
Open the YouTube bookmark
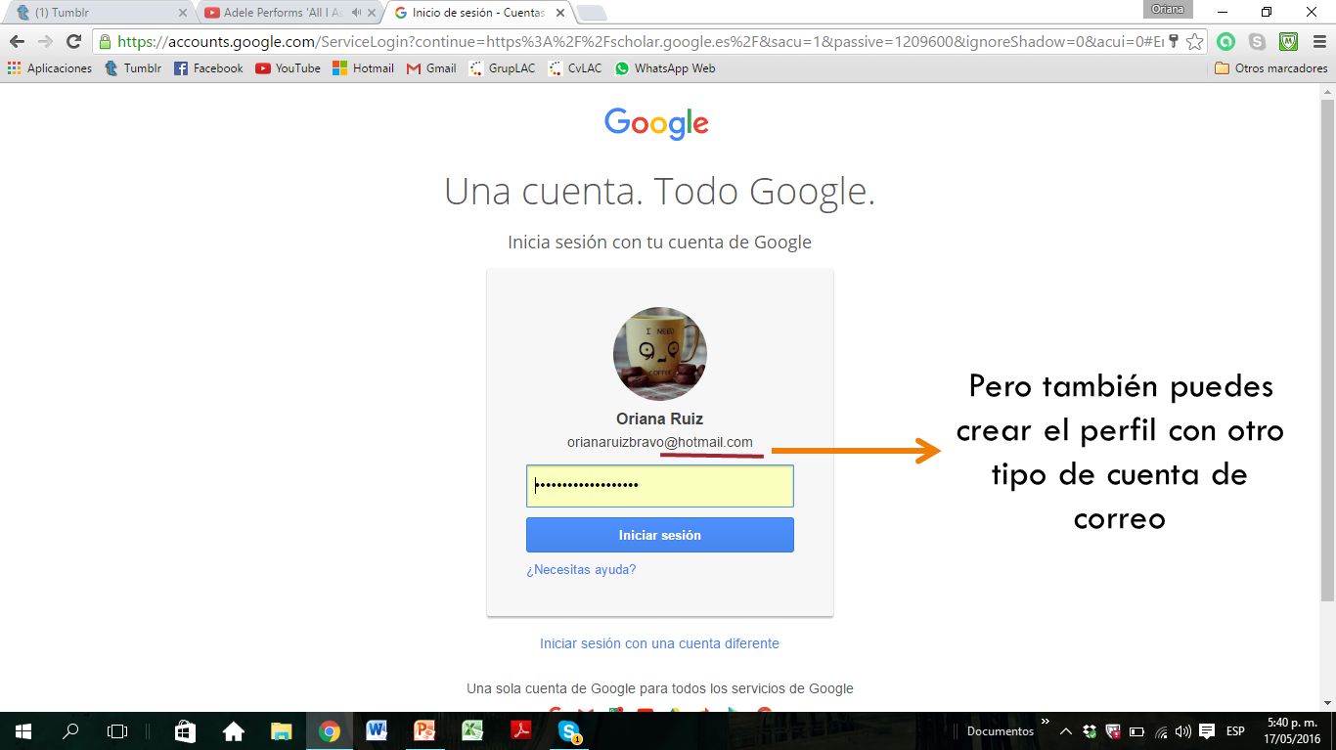tap(289, 68)
